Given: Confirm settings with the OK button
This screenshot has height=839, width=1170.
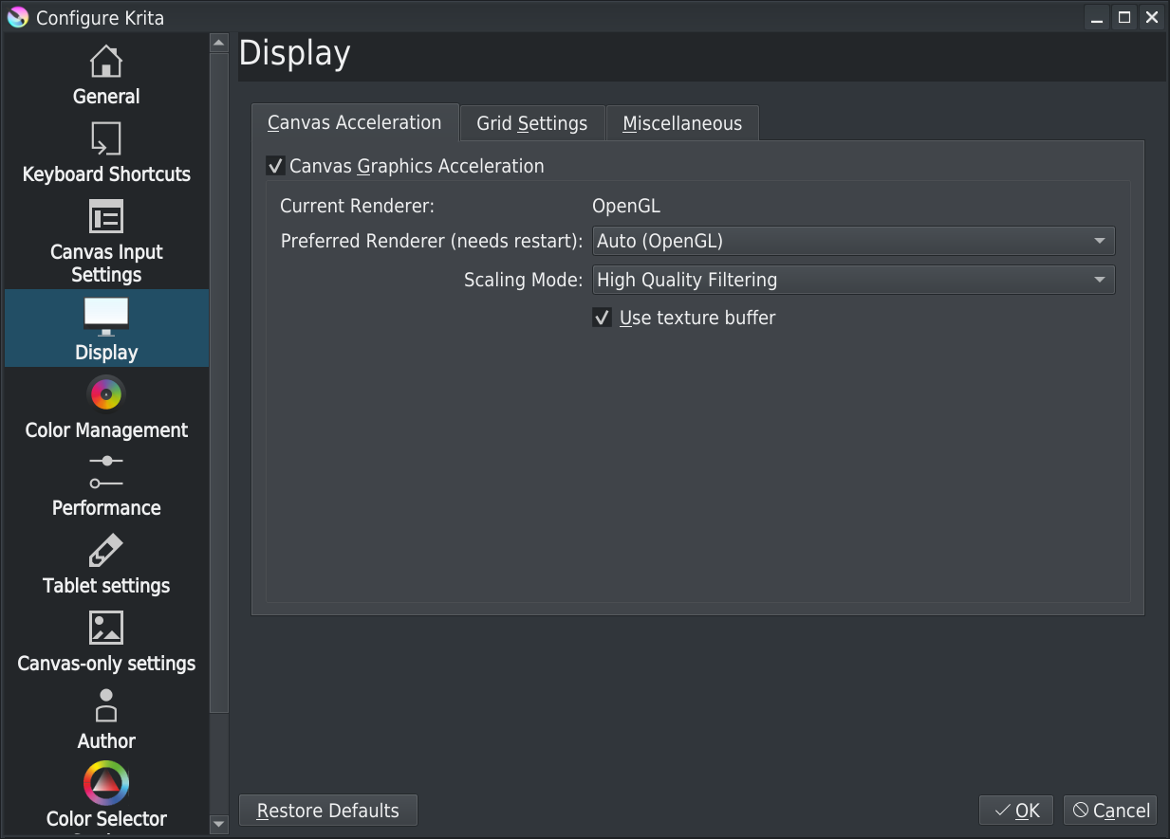Looking at the screenshot, I should [1017, 811].
